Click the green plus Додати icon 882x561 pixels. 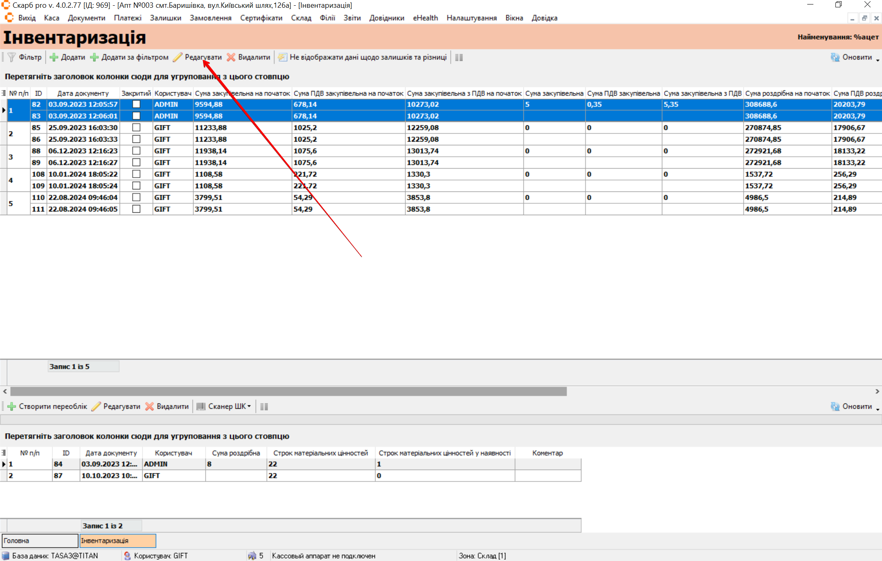click(x=54, y=57)
